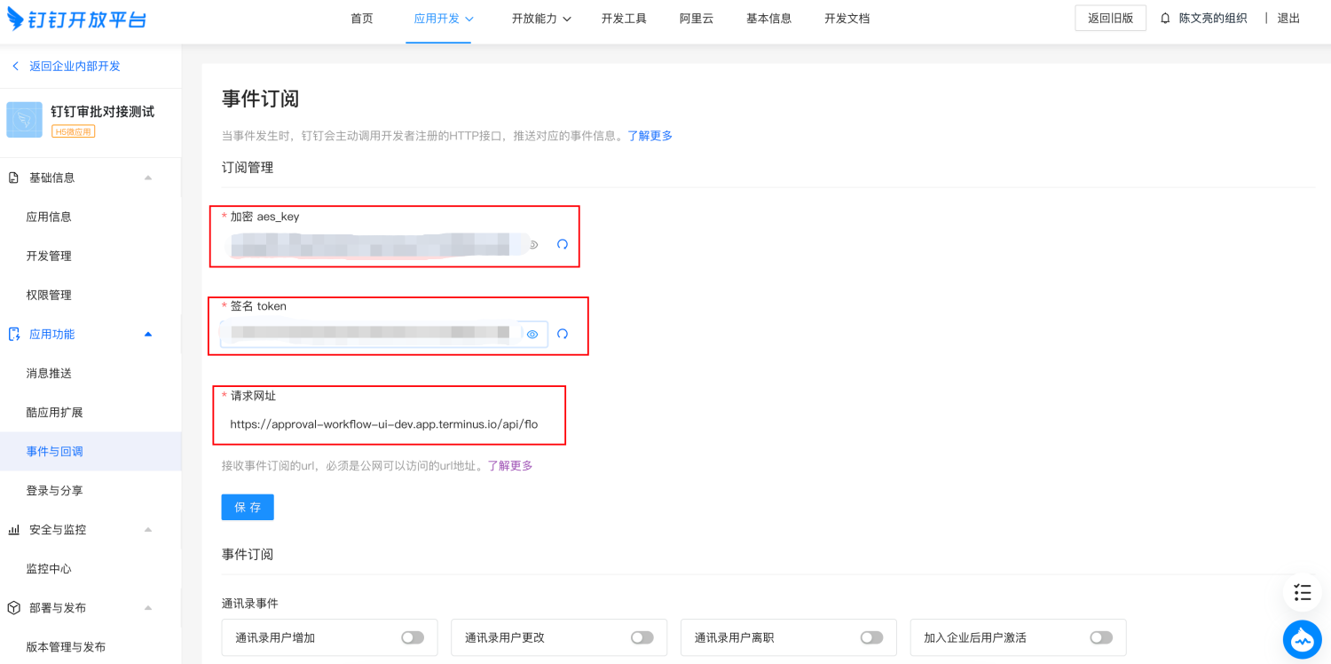The image size is (1331, 664).
Task: Click the 返回旧版 button
Action: click(1110, 19)
